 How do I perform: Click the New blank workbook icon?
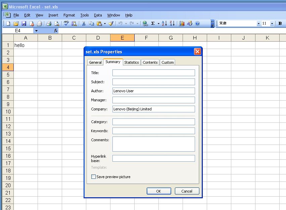point(8,23)
